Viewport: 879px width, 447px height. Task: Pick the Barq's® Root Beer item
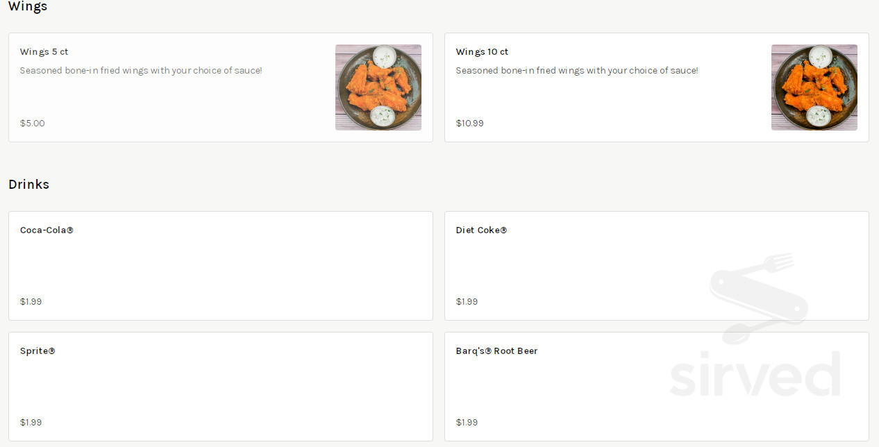(496, 351)
